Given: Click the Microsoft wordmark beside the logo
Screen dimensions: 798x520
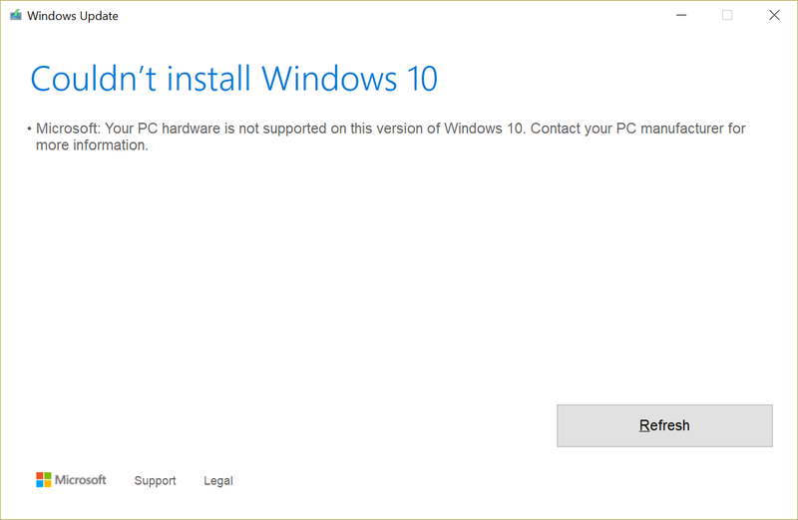Looking at the screenshot, I should point(81,480).
